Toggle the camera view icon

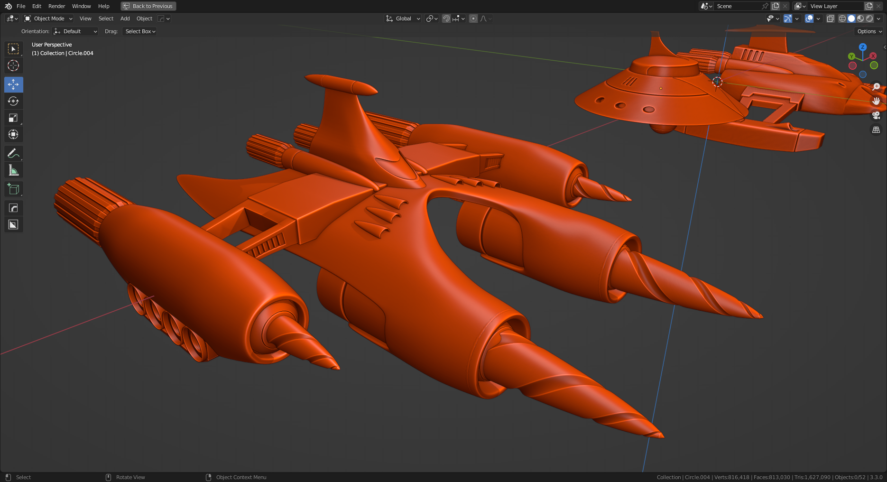tap(876, 115)
